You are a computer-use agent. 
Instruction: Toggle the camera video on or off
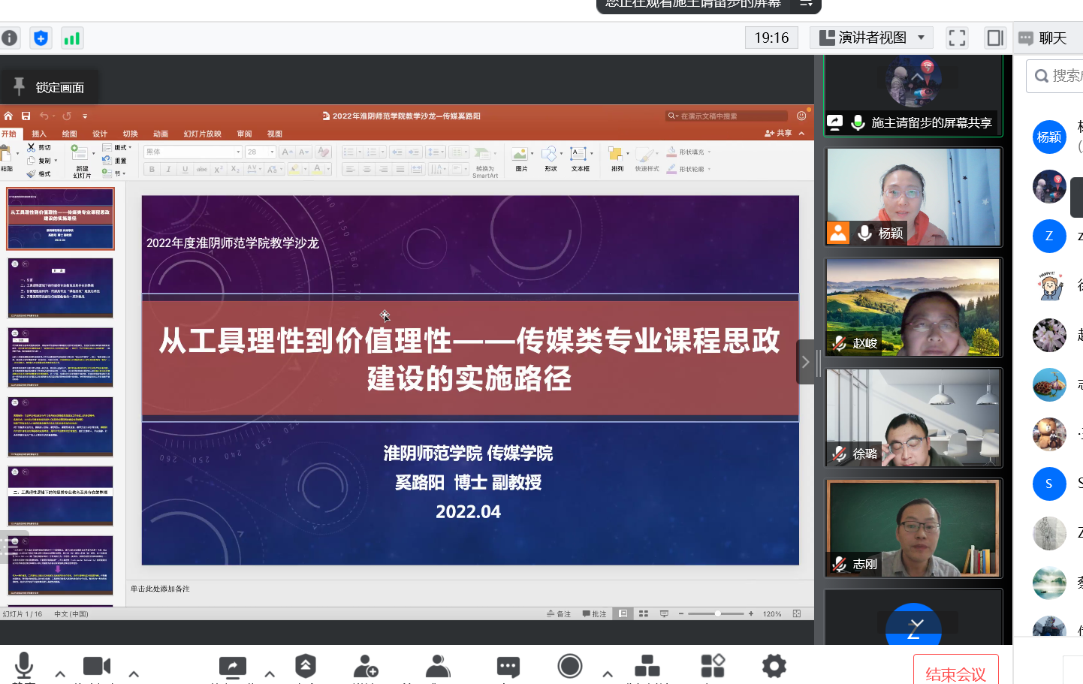(x=96, y=666)
